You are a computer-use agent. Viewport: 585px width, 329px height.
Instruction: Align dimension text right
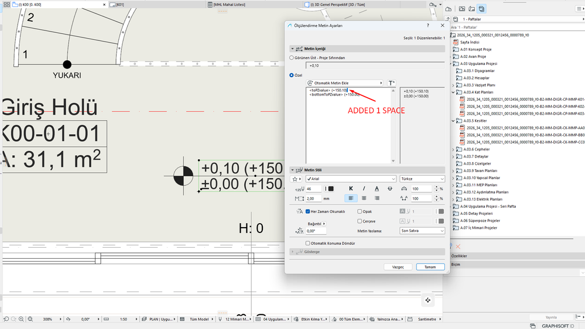[x=377, y=198]
